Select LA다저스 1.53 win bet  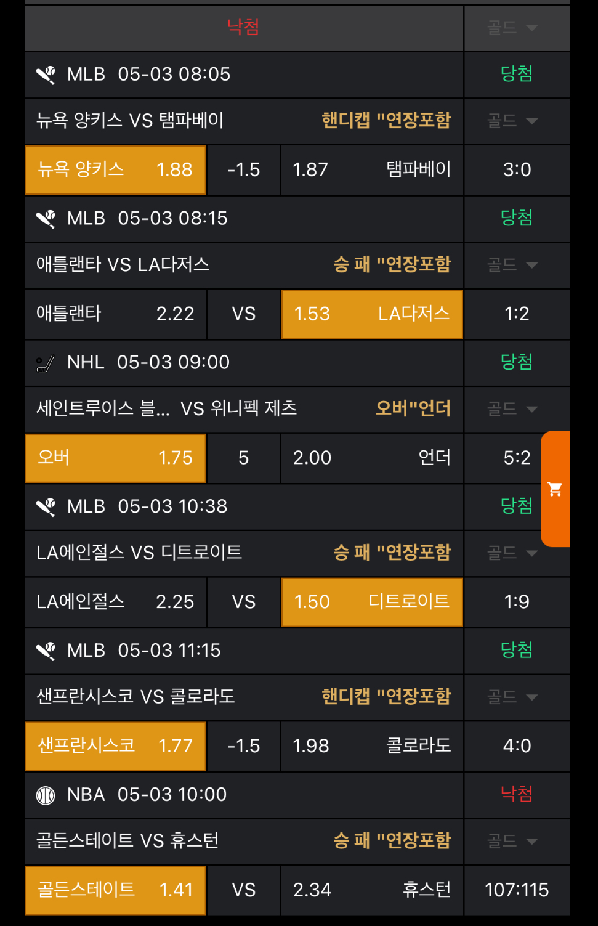tap(372, 314)
